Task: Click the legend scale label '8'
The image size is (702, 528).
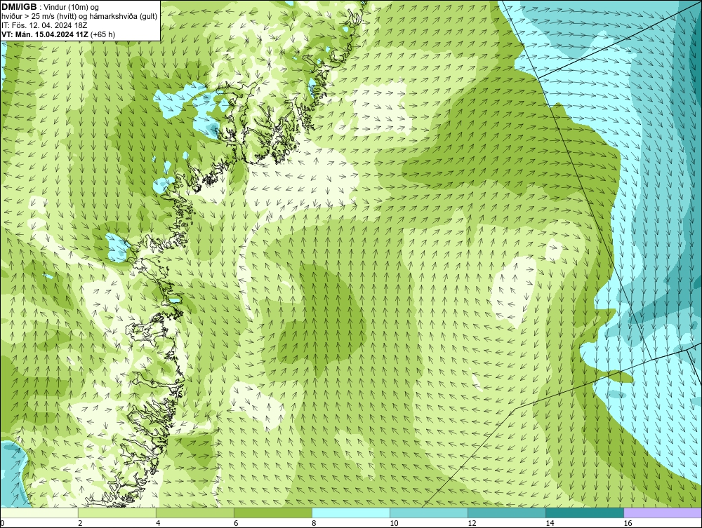Action: [313, 523]
